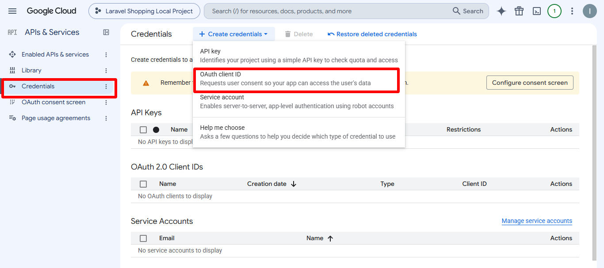Open the hamburger navigation menu
604x268 pixels.
tap(12, 11)
